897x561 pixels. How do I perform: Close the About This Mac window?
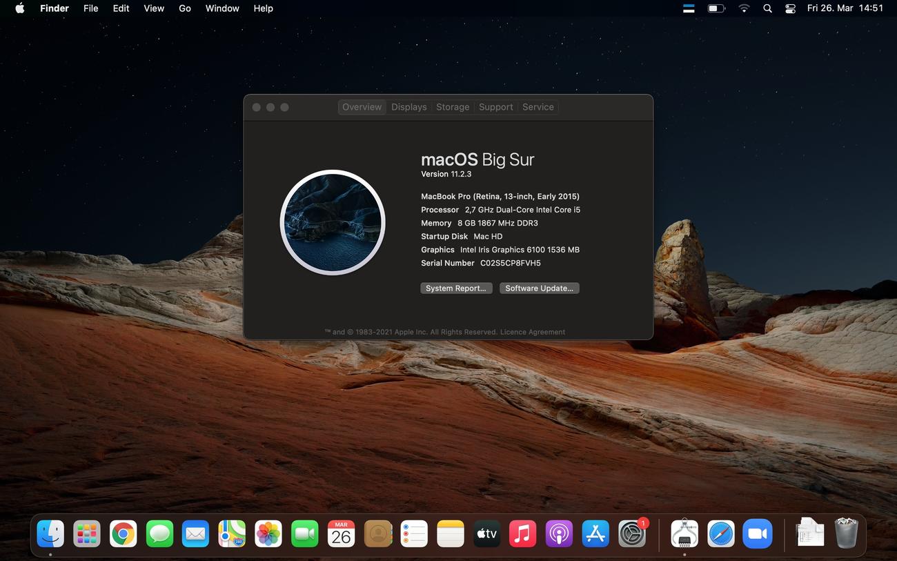[256, 107]
